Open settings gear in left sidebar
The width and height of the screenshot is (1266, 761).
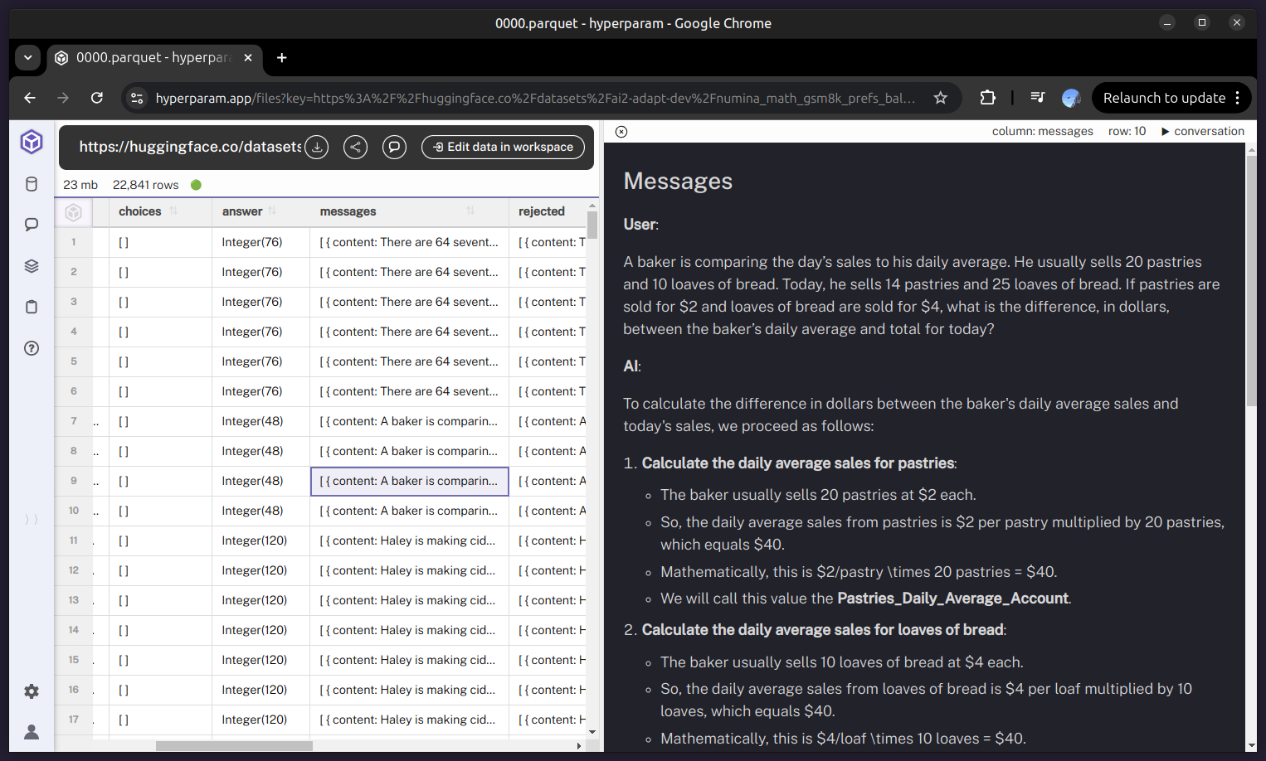pyautogui.click(x=32, y=691)
